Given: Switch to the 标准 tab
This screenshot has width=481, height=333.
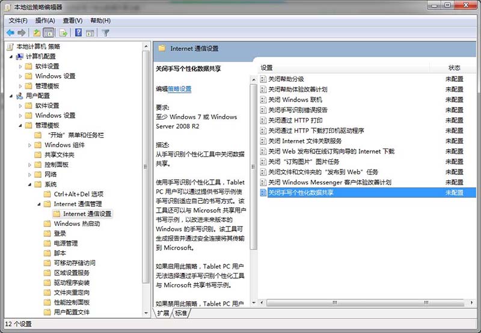Looking at the screenshot, I should tap(181, 313).
